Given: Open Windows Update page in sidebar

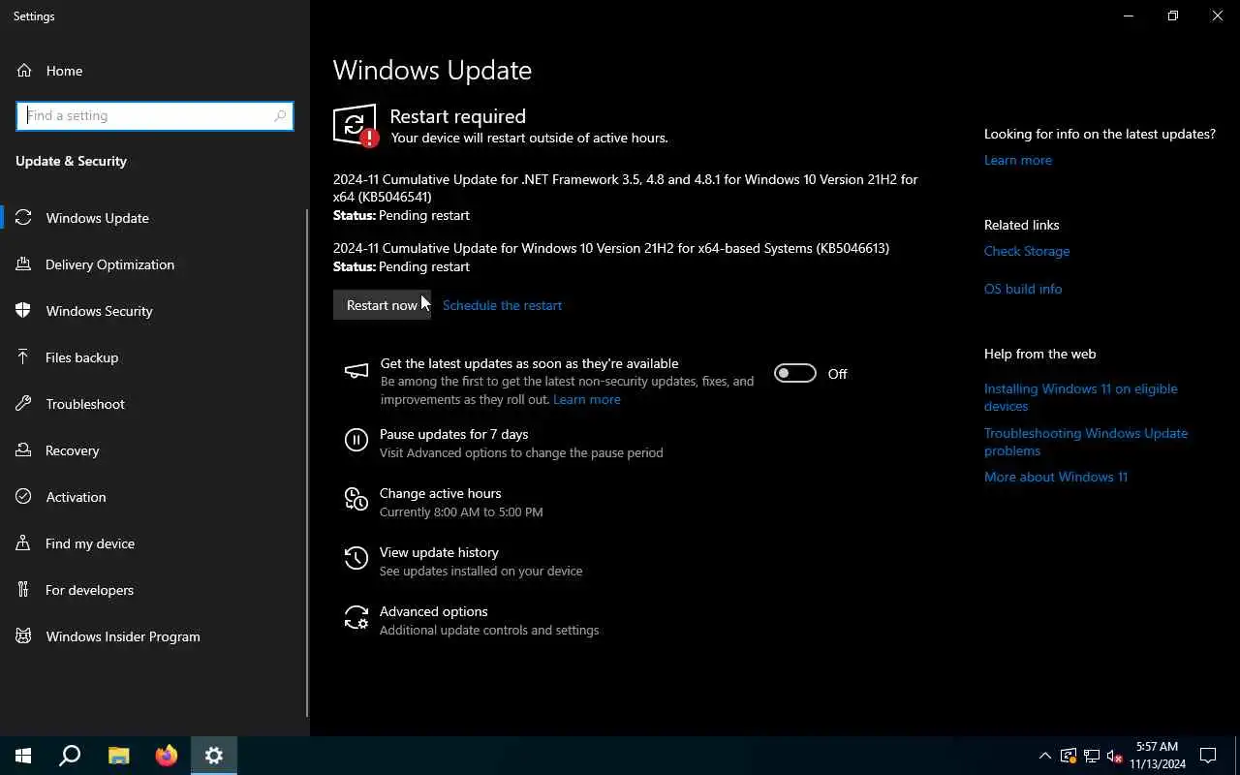Looking at the screenshot, I should 155,218.
